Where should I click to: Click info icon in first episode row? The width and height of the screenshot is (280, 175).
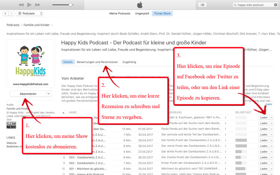[226, 117]
